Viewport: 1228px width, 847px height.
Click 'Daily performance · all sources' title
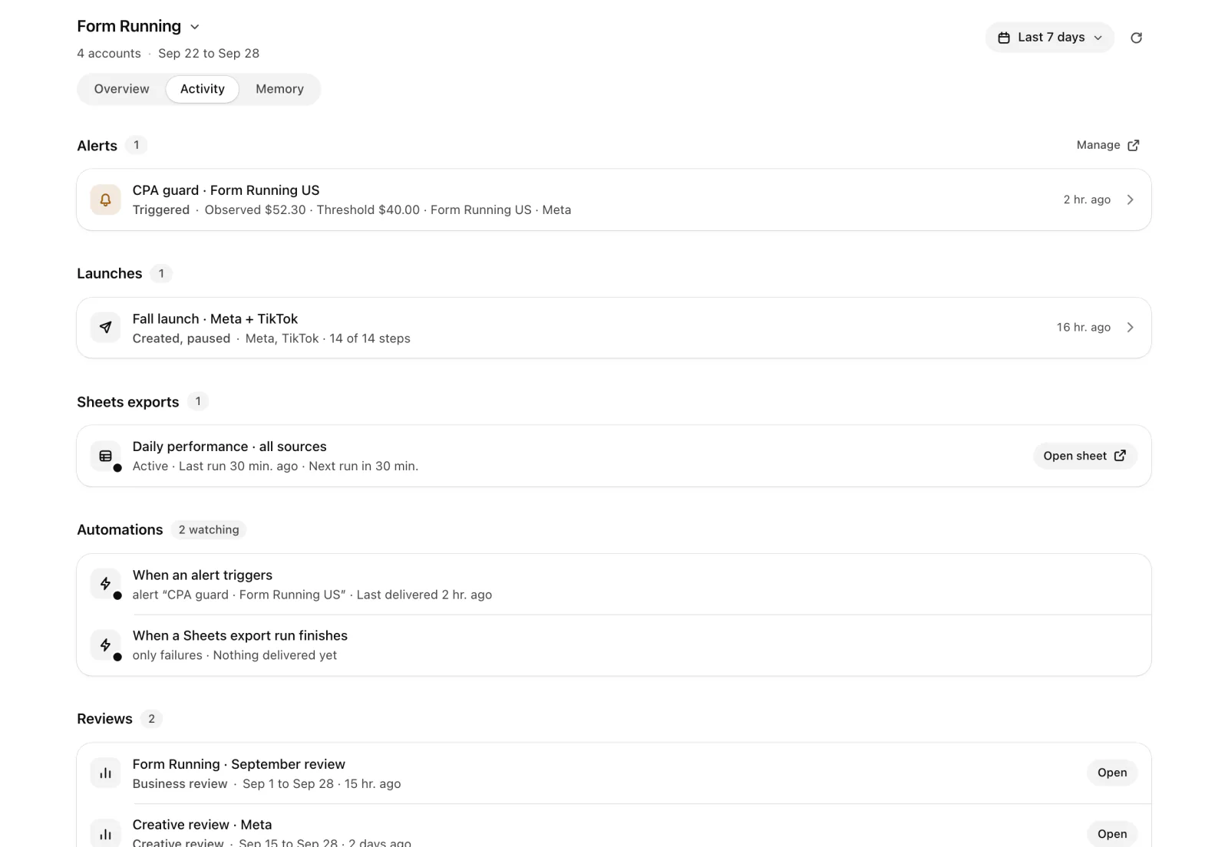pyautogui.click(x=229, y=447)
